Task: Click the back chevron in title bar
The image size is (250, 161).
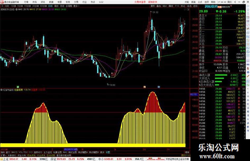Action: tap(235, 2)
